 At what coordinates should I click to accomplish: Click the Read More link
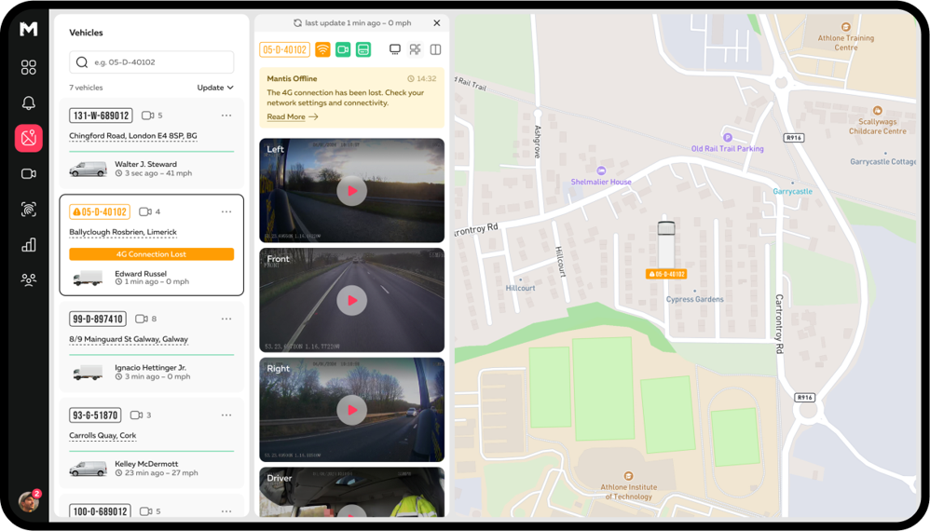pyautogui.click(x=293, y=116)
